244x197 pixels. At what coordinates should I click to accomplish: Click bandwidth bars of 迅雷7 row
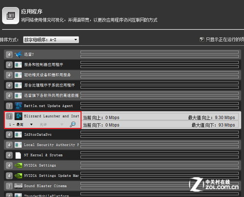(x=159, y=54)
